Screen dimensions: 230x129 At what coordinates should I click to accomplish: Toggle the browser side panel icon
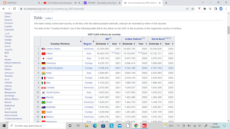click(x=215, y=9)
